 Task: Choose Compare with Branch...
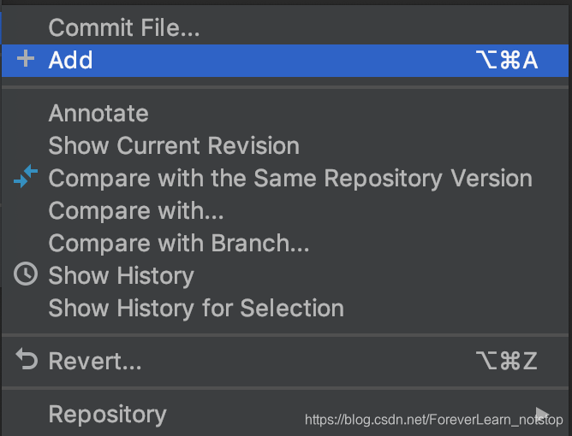click(x=285, y=243)
